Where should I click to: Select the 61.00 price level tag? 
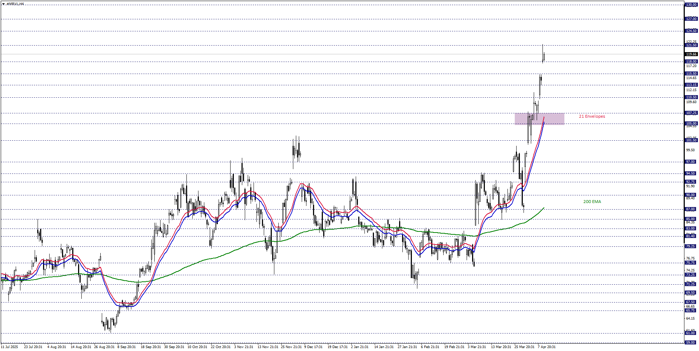(x=691, y=333)
